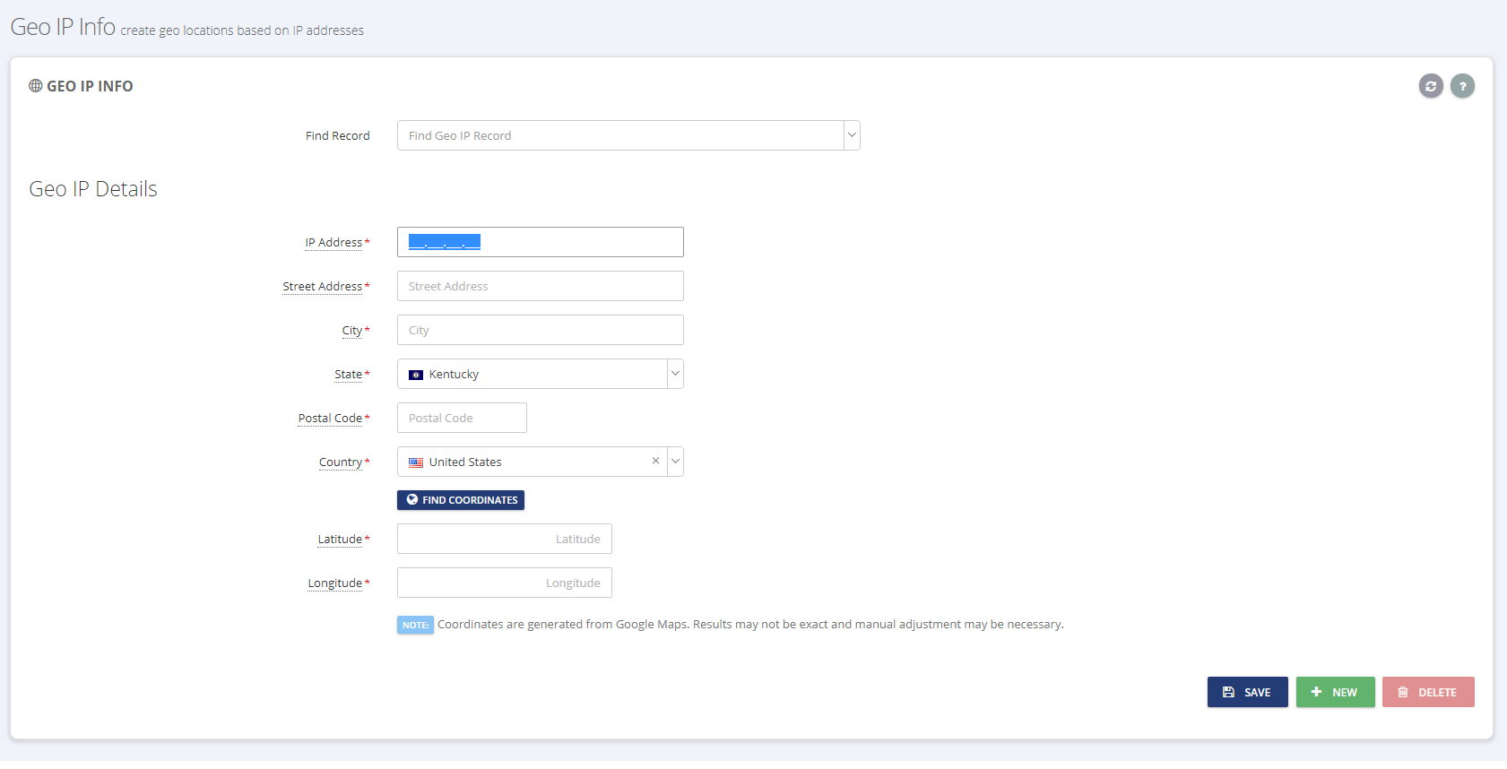Expand the Find Geo IP Record dropdown
The width and height of the screenshot is (1507, 769).
pyautogui.click(x=852, y=135)
